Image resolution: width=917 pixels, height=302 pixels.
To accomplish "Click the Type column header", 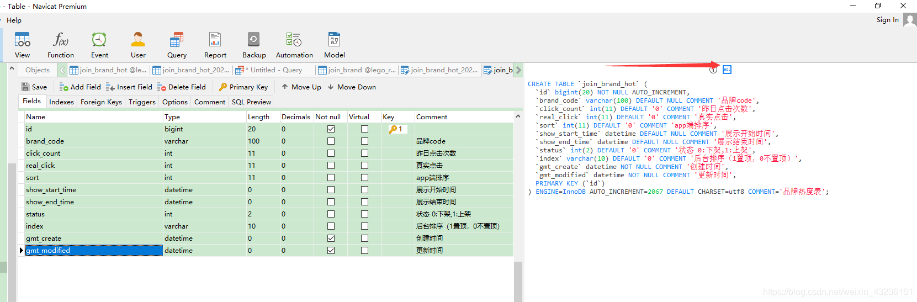I will click(204, 117).
